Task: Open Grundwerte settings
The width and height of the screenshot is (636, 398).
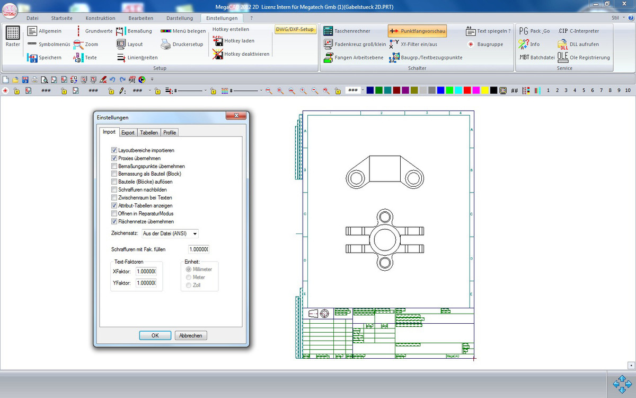Action: (x=93, y=31)
